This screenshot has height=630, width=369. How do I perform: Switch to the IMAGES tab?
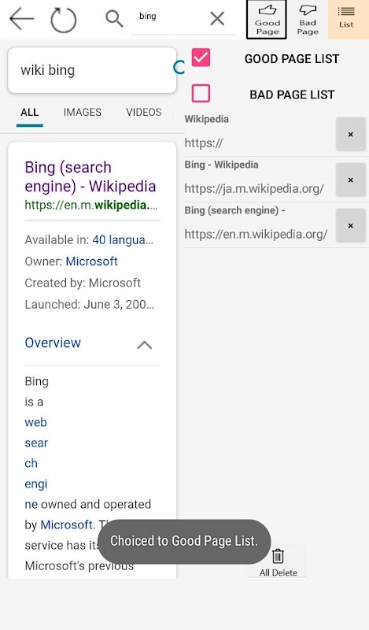(x=83, y=112)
